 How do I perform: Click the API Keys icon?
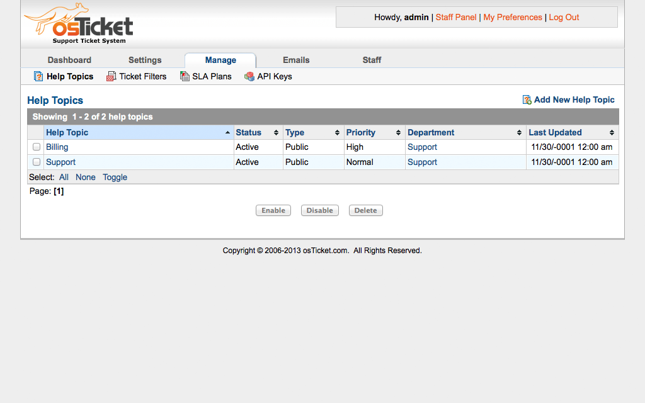[249, 76]
